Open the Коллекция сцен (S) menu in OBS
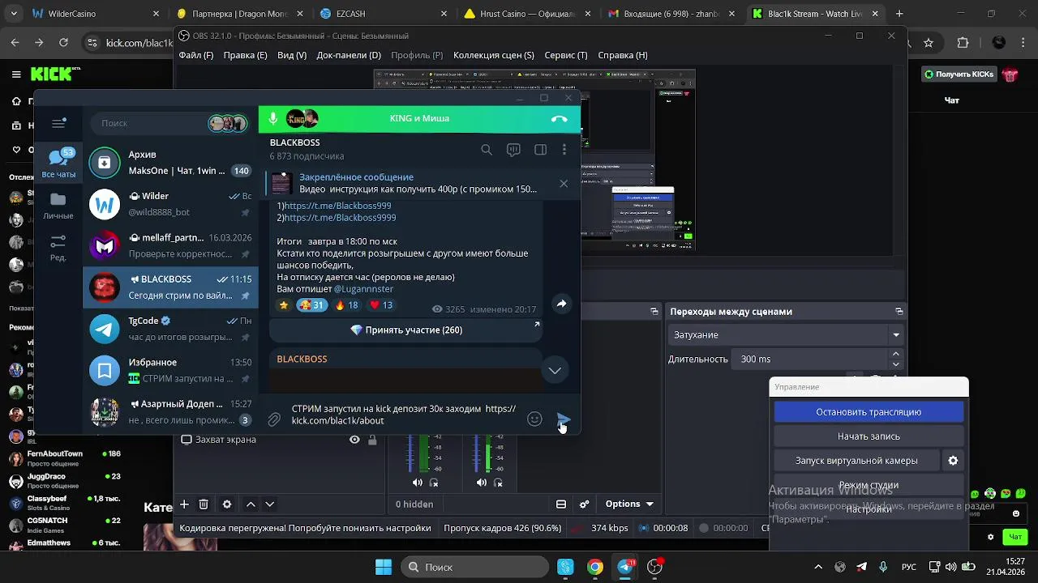Viewport: 1038px width, 583px height. [x=494, y=55]
